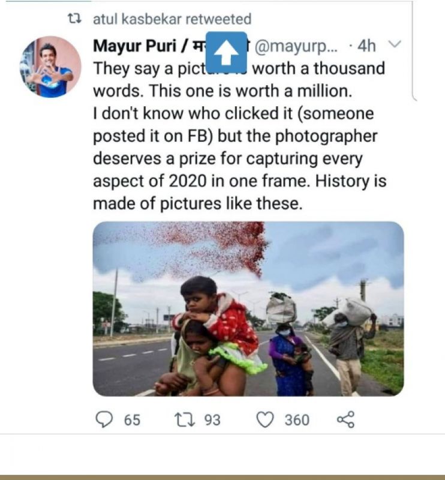This screenshot has height=480, width=445.
Task: Click the @mayurp… username handle
Action: click(x=296, y=46)
